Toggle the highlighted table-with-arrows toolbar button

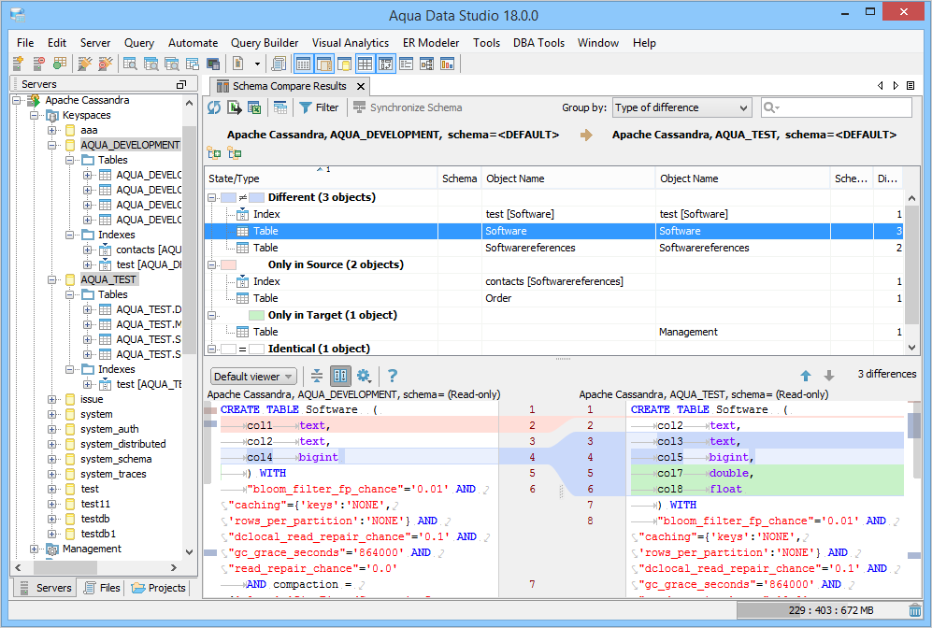(x=386, y=64)
